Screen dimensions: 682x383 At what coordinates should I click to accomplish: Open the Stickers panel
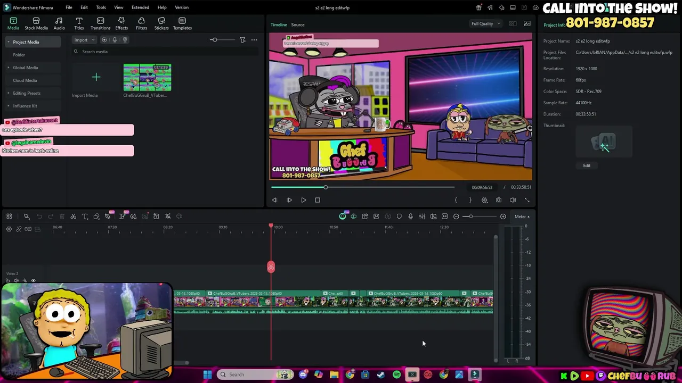click(161, 23)
